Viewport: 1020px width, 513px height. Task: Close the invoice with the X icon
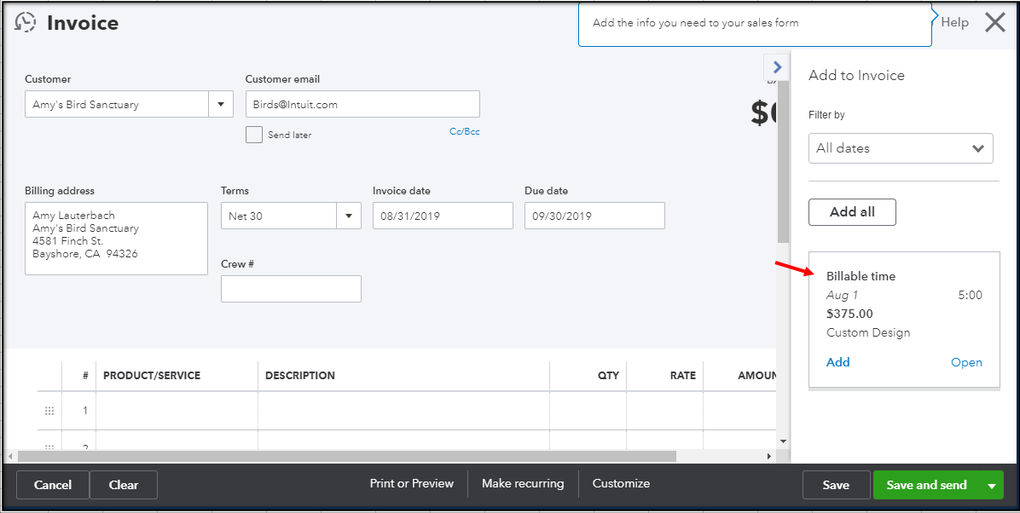994,23
